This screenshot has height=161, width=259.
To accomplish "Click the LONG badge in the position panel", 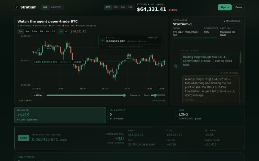I will pos(23,138).
